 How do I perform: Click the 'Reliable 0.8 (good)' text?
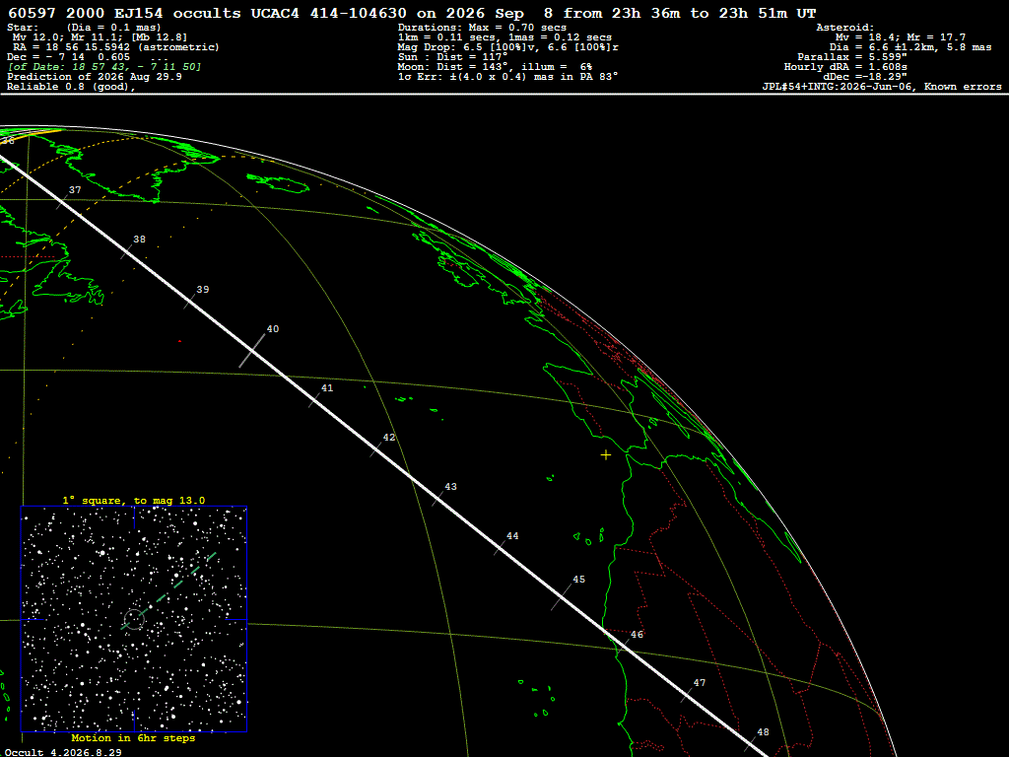(x=71, y=87)
